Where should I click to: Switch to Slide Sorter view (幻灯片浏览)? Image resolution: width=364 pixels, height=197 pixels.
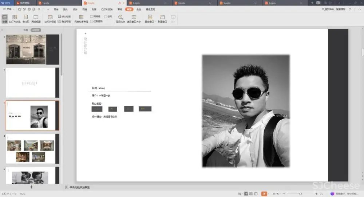[x=15, y=19]
